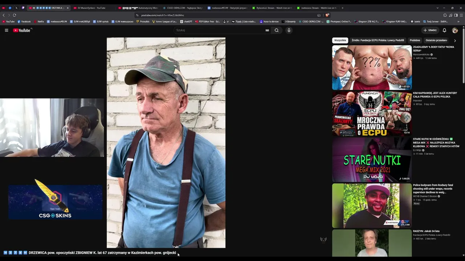Open the pinned X (Twitter) tab
The height and width of the screenshot is (261, 465).
[x=16, y=8]
